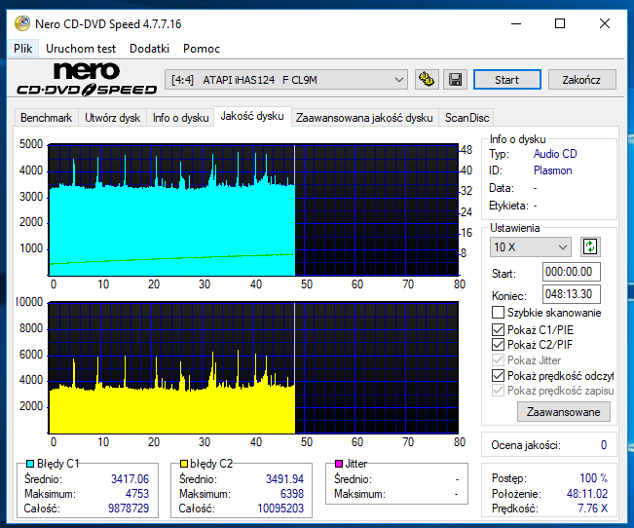This screenshot has width=634, height=528.
Task: Click the C2 Średnio value 3491.94
Action: point(284,479)
